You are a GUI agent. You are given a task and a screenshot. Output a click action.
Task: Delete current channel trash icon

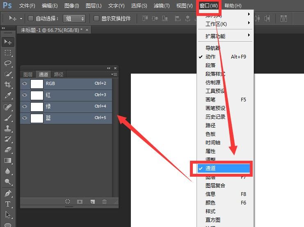(104, 202)
